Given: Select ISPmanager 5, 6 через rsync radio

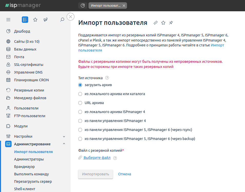Looking at the screenshot, I should [80, 130].
